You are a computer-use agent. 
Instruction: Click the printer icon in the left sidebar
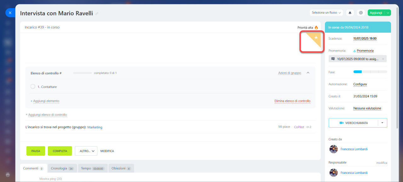[8, 174]
